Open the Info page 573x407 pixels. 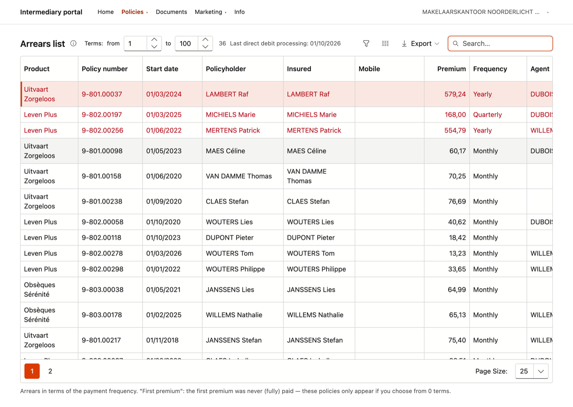pos(239,12)
